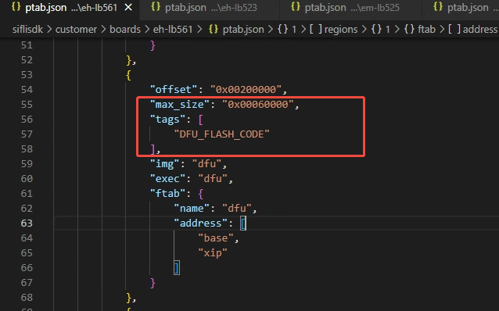Click line number 61 in gutter
This screenshot has width=499, height=311.
[27, 193]
